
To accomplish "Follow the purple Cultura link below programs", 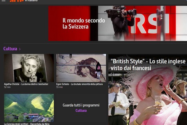I will 81,110.
